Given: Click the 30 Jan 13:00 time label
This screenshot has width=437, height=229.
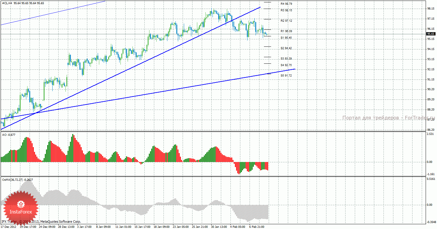Looking at the screenshot, I should pyautogui.click(x=219, y=227).
